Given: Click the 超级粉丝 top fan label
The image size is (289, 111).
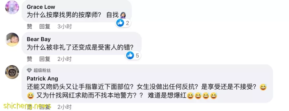Looking at the screenshot, I should tap(42, 70).
